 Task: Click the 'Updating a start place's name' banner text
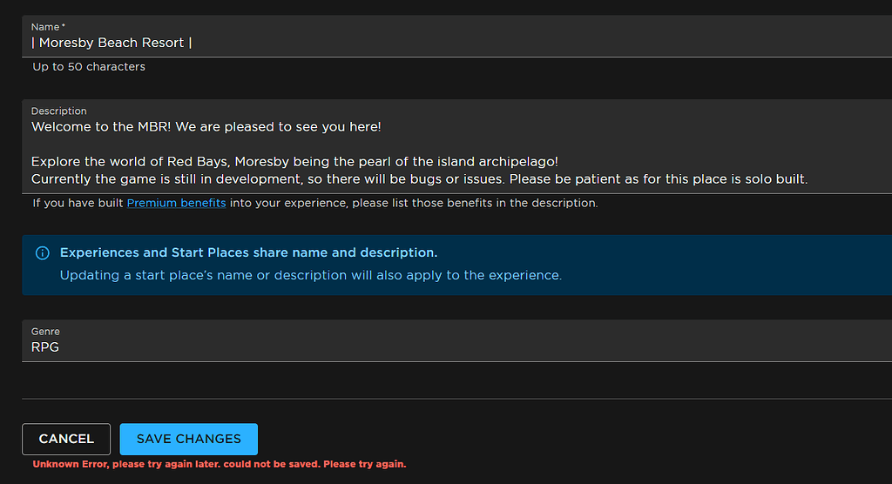[311, 275]
